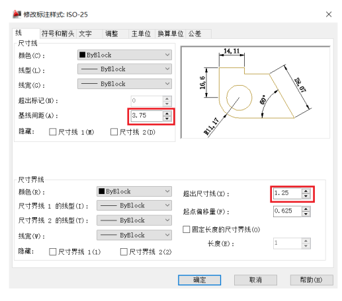
Task: Click the 取消 button
Action: 255,280
